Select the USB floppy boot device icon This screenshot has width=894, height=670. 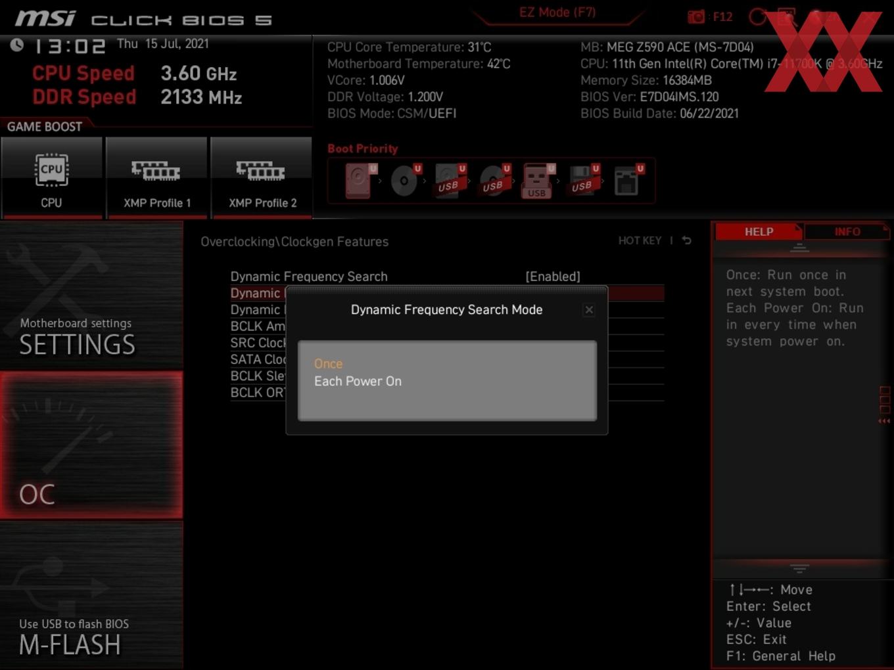pos(583,180)
